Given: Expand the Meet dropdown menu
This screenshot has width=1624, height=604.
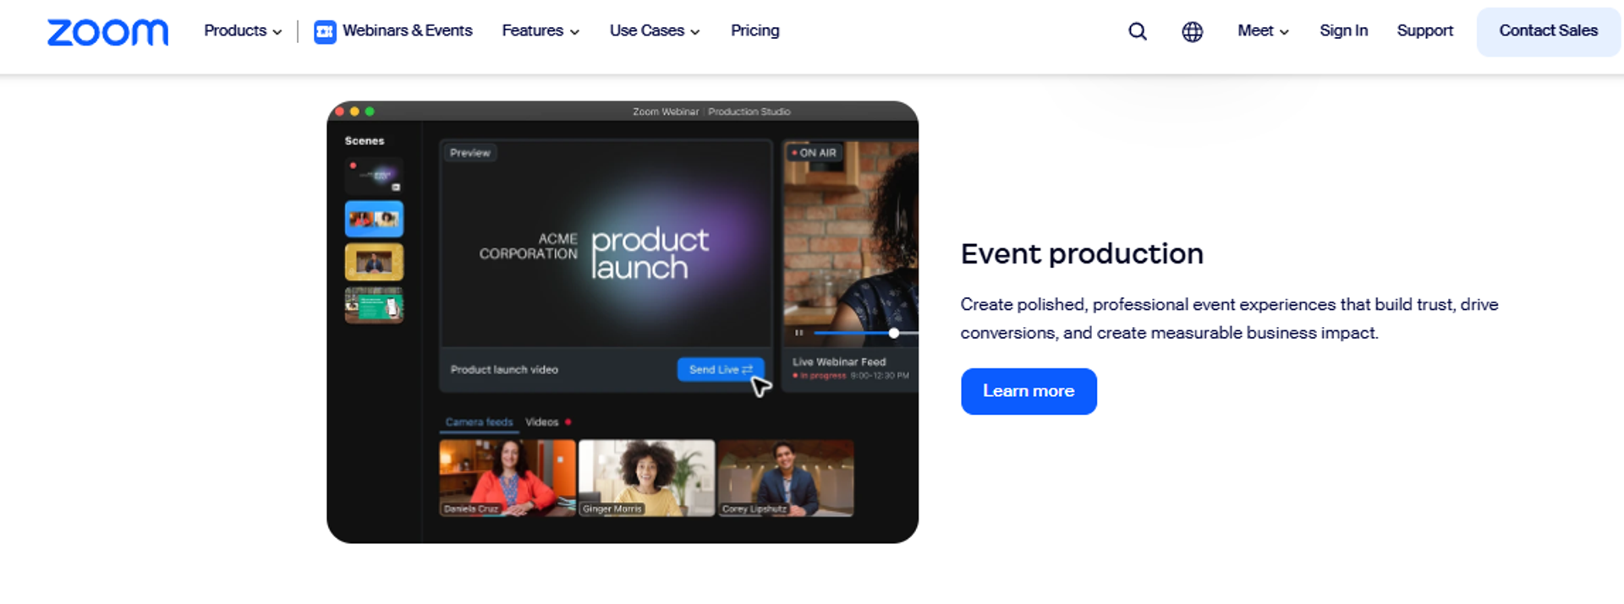Looking at the screenshot, I should (1263, 30).
